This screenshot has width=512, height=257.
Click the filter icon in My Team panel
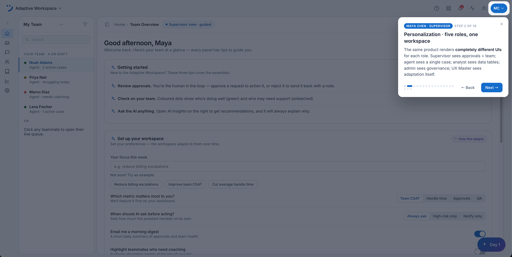click(85, 24)
